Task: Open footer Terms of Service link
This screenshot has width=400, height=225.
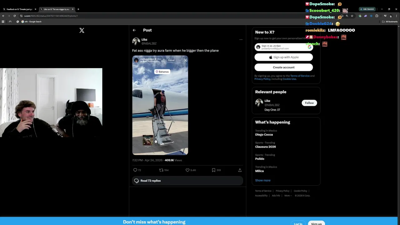Action: coord(263,191)
